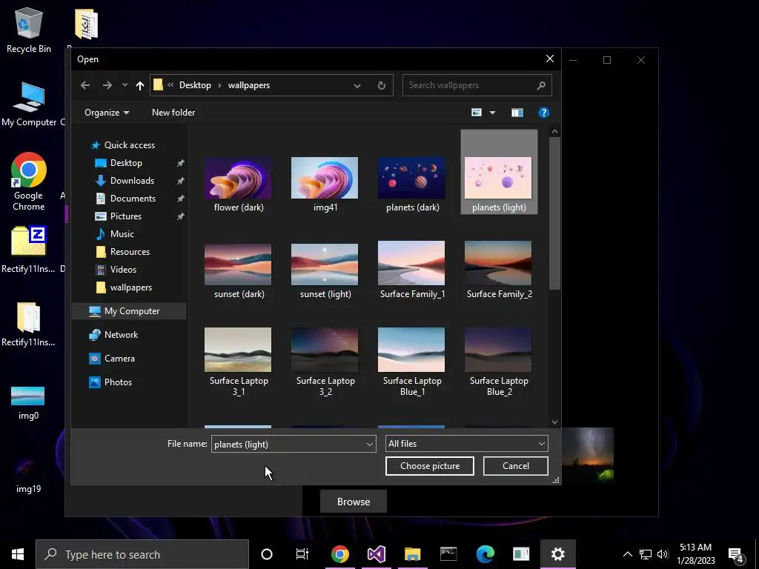
Task: Select the img41 wallpaper
Action: point(325,184)
